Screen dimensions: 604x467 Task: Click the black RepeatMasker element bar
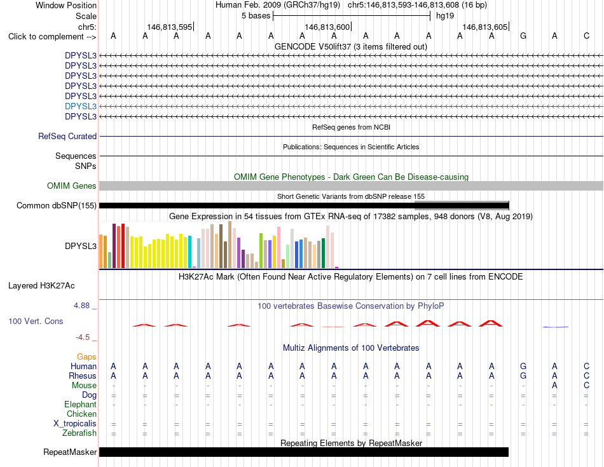pos(304,452)
